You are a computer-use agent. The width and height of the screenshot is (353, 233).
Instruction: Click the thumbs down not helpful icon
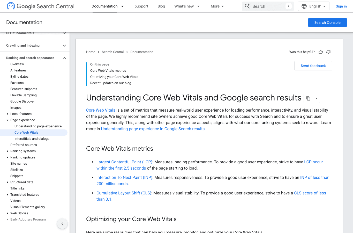point(328,52)
